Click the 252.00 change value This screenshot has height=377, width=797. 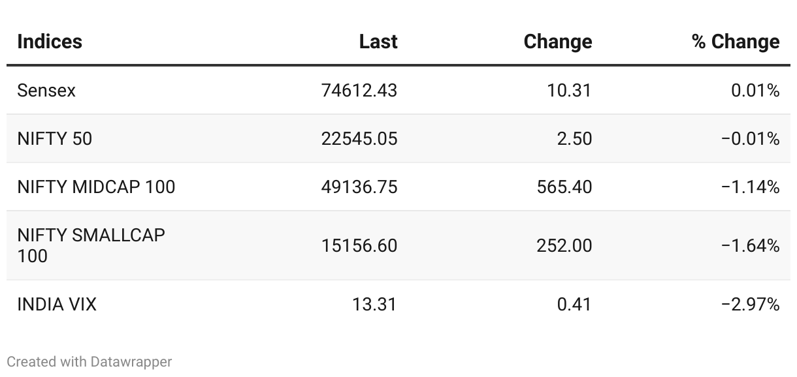[564, 246]
